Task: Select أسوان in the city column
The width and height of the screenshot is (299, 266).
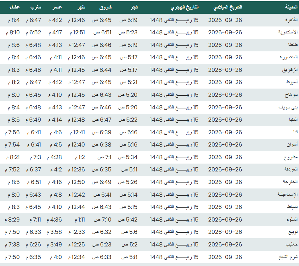Action: (x=292, y=145)
